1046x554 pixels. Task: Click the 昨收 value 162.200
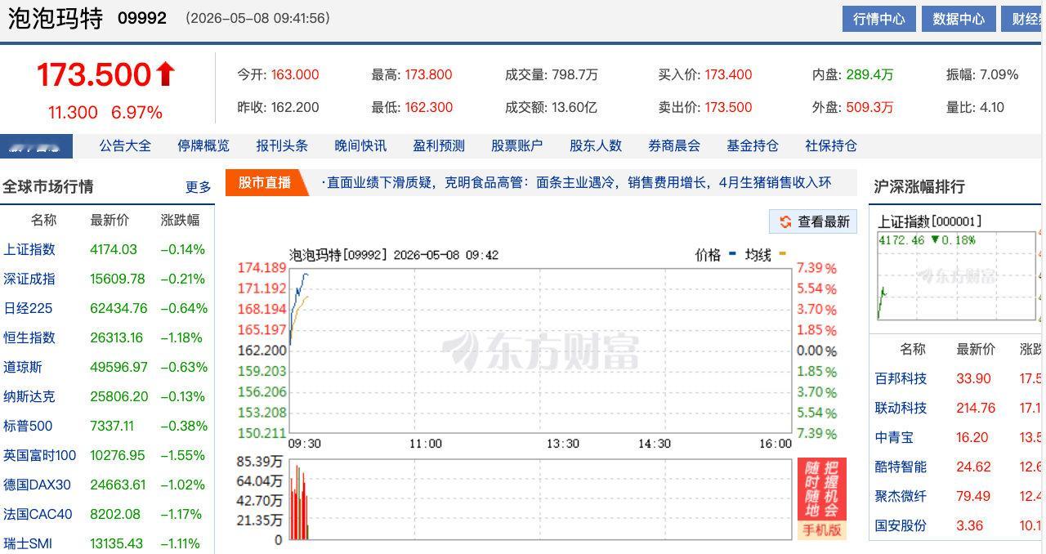tap(295, 107)
